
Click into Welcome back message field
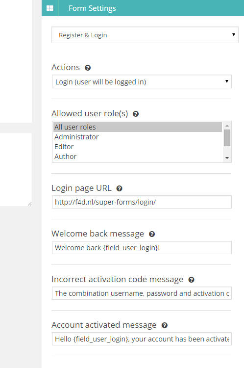(x=142, y=247)
